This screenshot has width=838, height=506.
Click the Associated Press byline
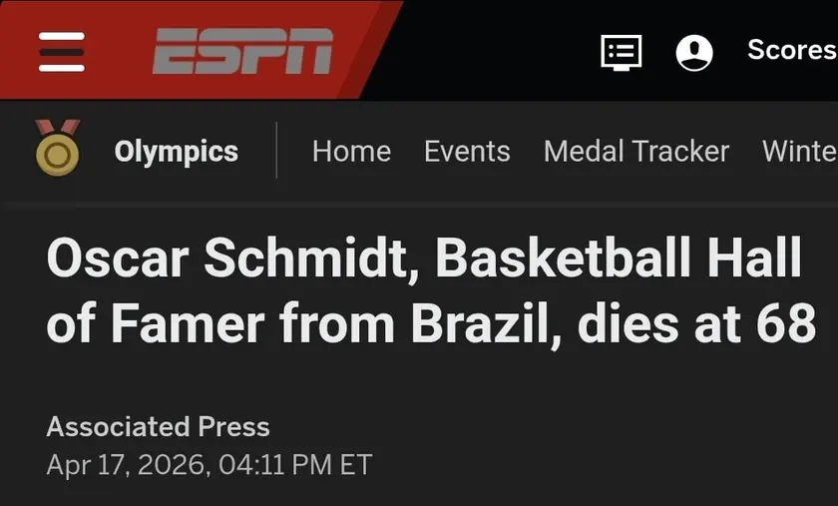point(158,426)
